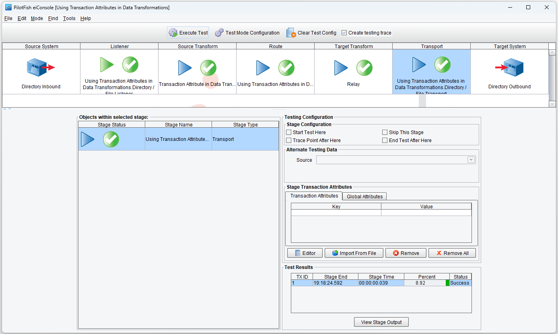The width and height of the screenshot is (558, 334).
Task: Click the Value column header in attributes table
Action: pyautogui.click(x=426, y=206)
